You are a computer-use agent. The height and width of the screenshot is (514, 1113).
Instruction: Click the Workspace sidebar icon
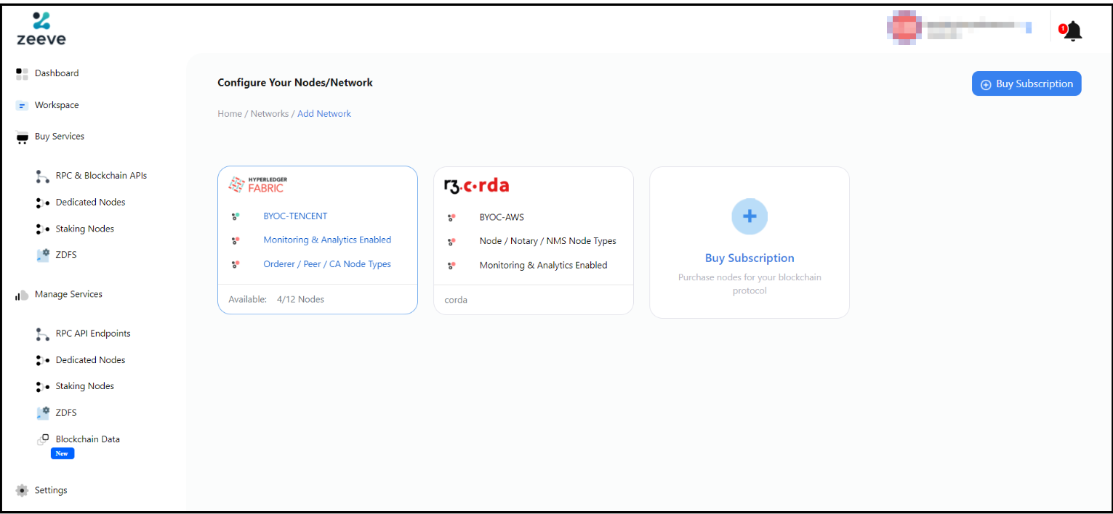(22, 105)
